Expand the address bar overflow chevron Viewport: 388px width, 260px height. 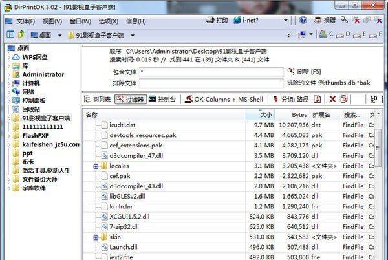(x=288, y=35)
